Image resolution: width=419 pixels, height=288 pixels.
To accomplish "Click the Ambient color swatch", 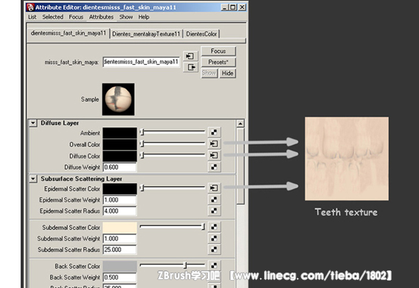I will (120, 133).
